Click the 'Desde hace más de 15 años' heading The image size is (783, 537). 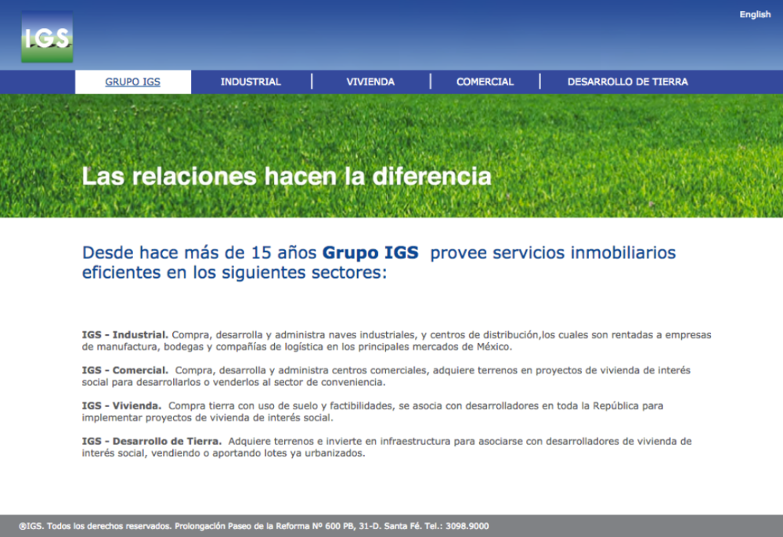(x=200, y=254)
